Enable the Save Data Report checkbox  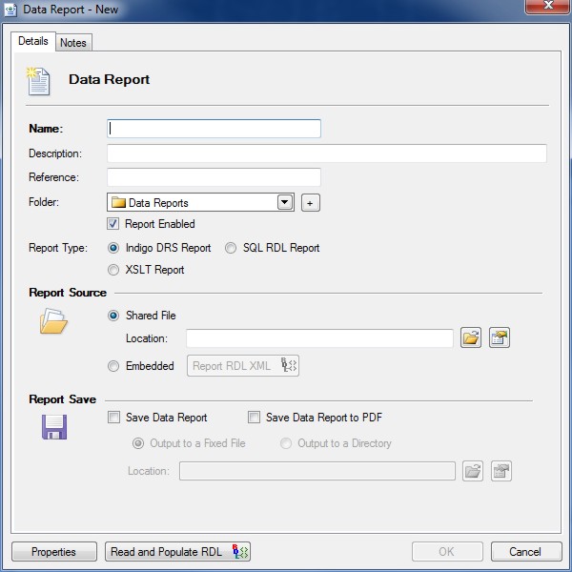114,418
